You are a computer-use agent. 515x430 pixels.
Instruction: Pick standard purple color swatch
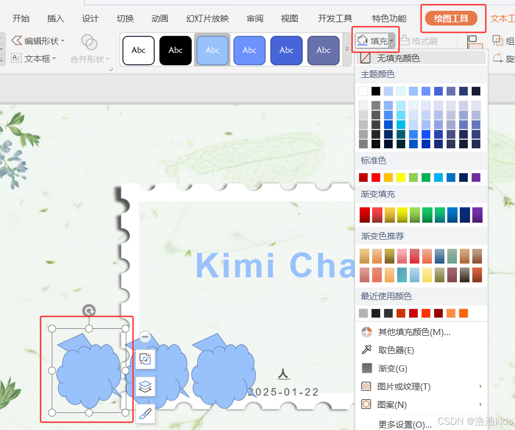[x=476, y=177]
